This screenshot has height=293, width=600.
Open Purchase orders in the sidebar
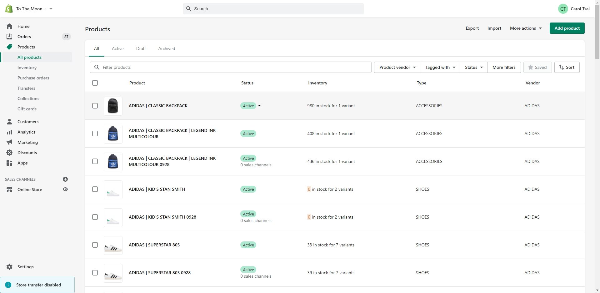point(33,78)
